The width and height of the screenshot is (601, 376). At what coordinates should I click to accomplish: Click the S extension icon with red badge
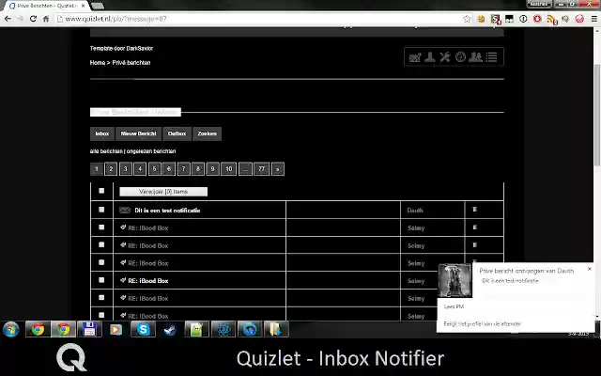click(x=496, y=19)
